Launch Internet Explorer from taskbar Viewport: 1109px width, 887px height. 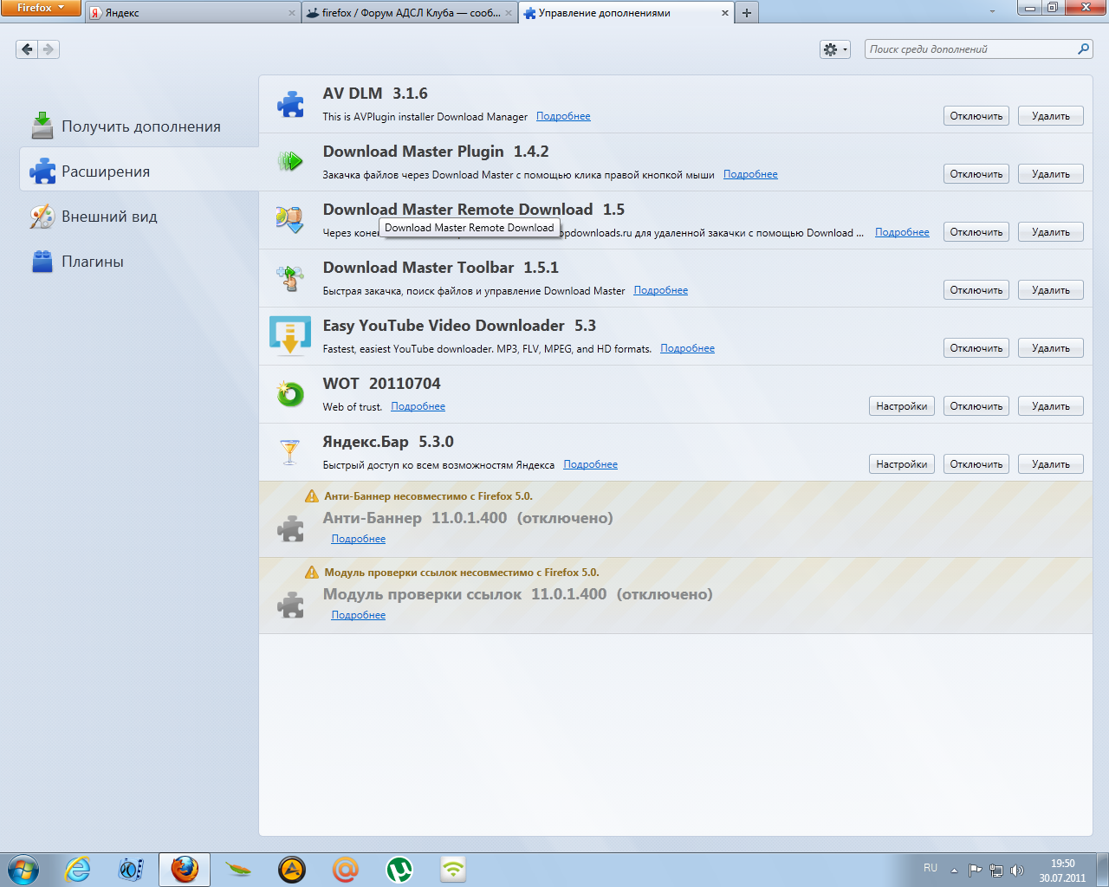(77, 869)
